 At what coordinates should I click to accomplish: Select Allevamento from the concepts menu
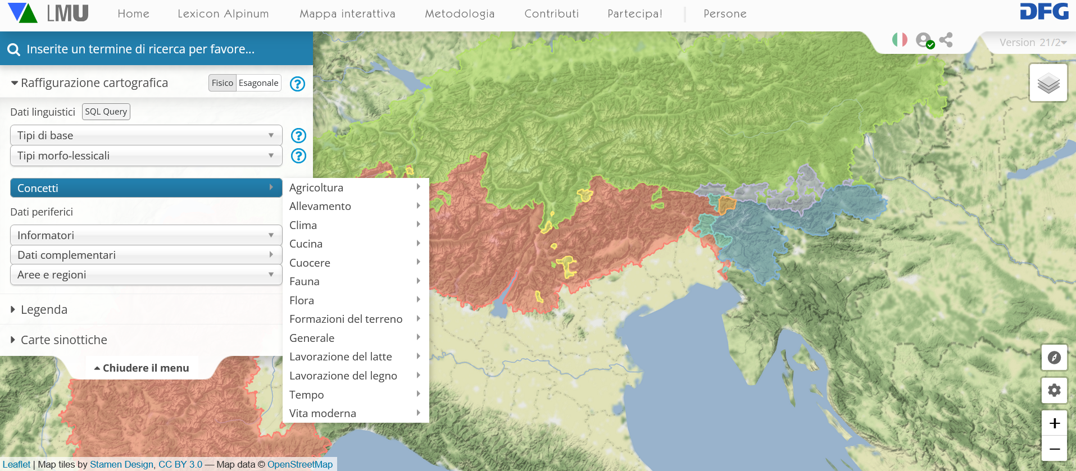(356, 206)
